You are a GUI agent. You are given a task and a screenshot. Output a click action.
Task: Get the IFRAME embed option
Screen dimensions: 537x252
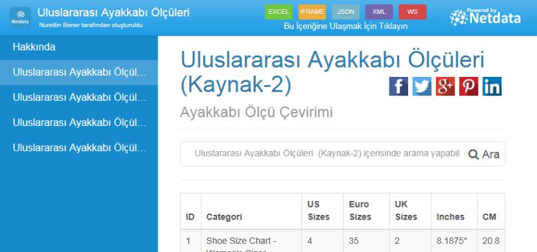click(312, 12)
